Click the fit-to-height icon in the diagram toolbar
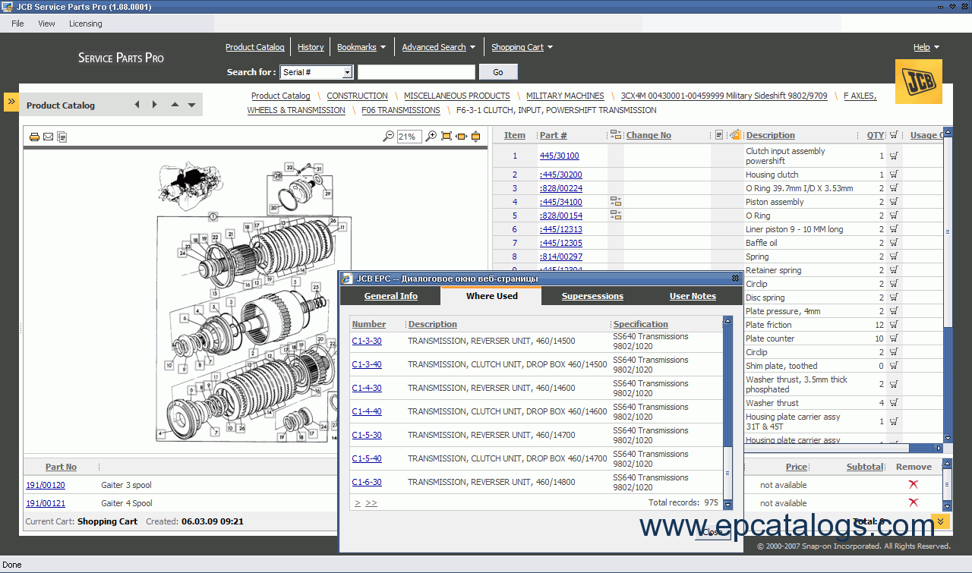Image resolution: width=972 pixels, height=573 pixels. [x=476, y=137]
